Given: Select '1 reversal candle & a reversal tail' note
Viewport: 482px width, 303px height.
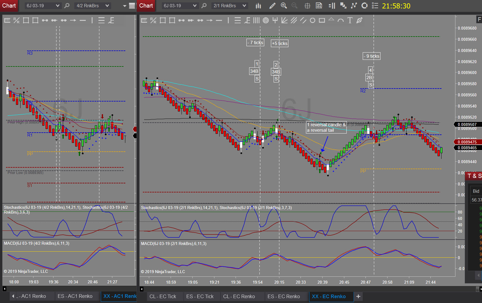Looking at the screenshot, I should pos(326,127).
